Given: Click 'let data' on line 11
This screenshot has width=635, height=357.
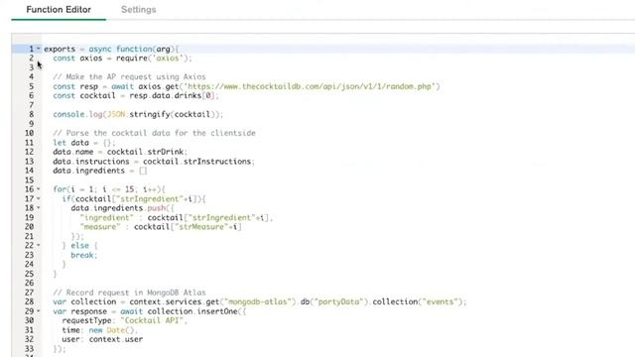Looking at the screenshot, I should click(x=70, y=143).
